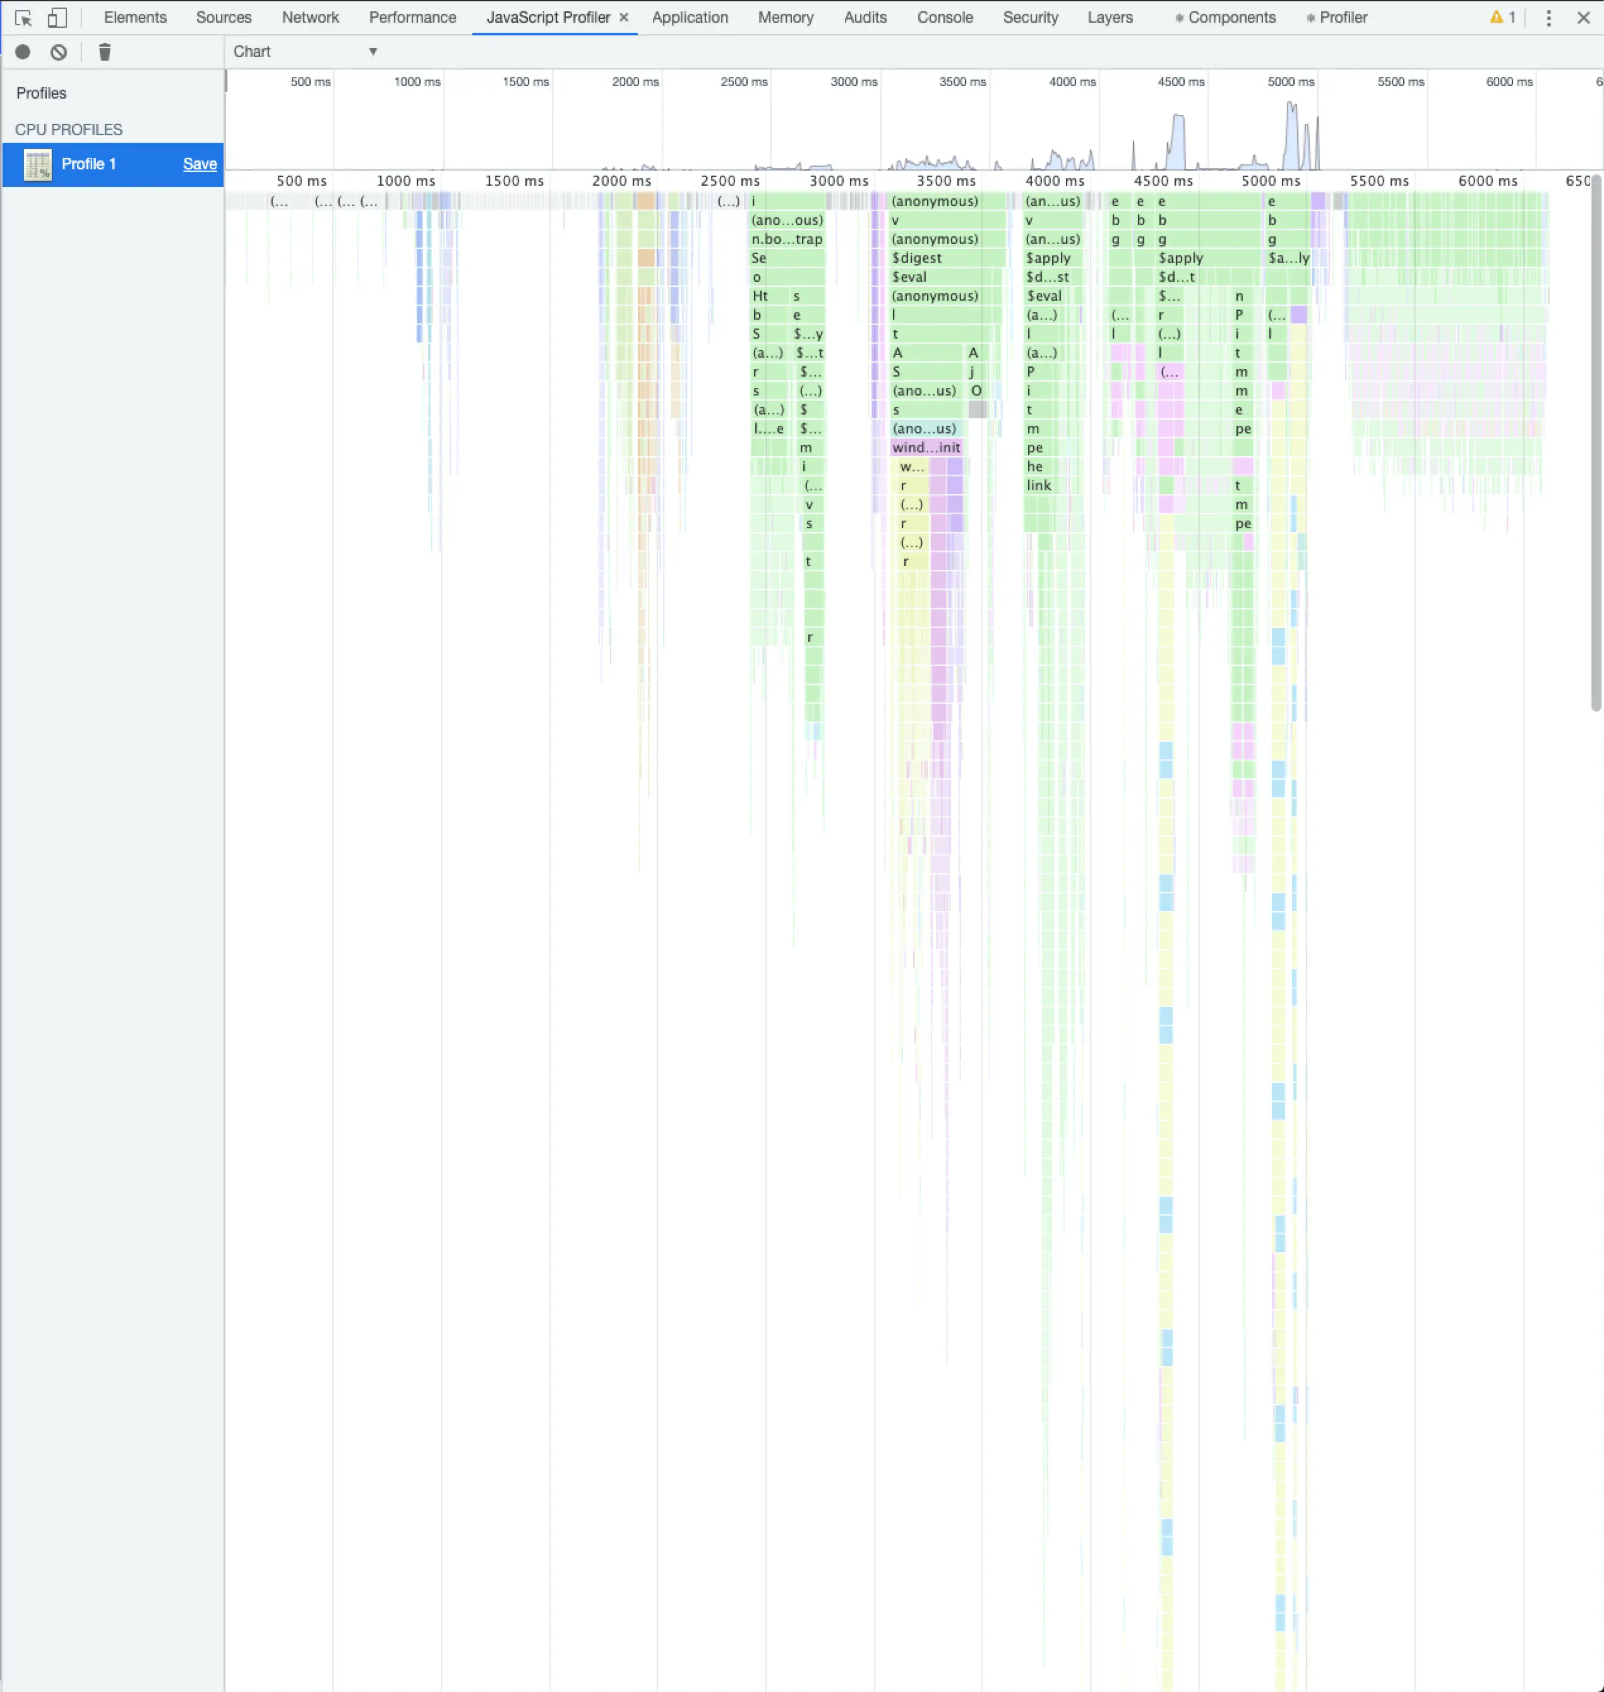1604x1692 pixels.
Task: Start recording CPU profile button
Action: click(x=23, y=52)
